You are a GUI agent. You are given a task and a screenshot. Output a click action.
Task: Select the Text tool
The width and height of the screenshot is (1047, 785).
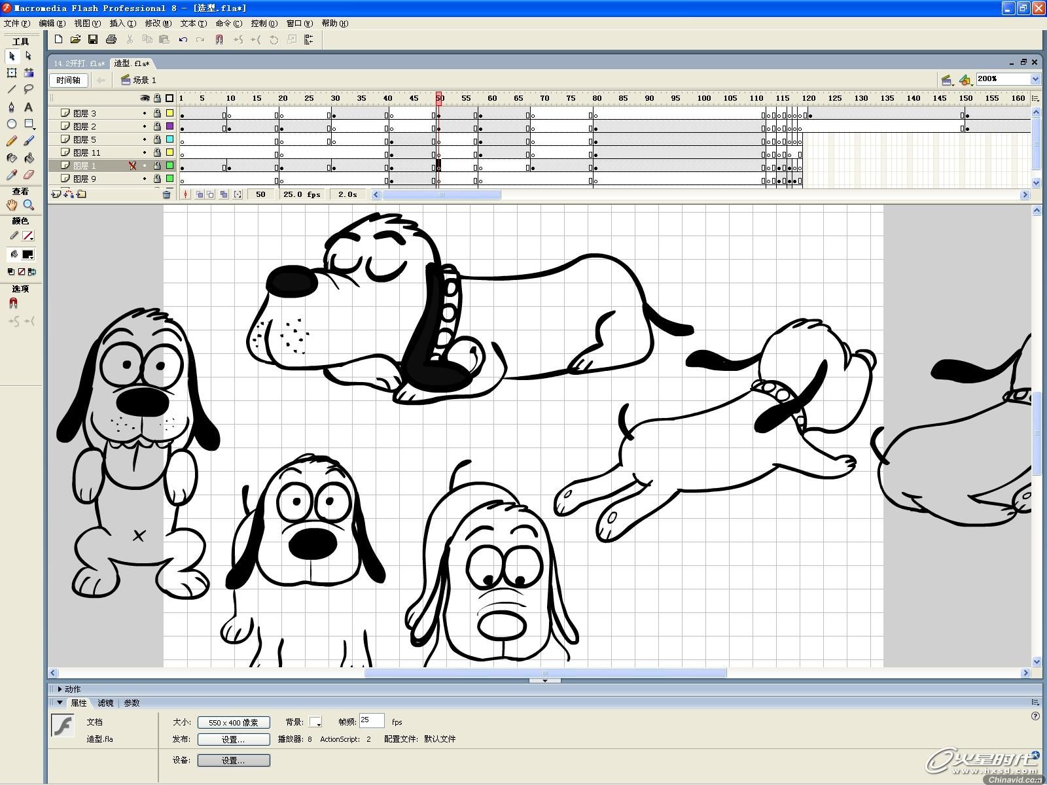[29, 107]
